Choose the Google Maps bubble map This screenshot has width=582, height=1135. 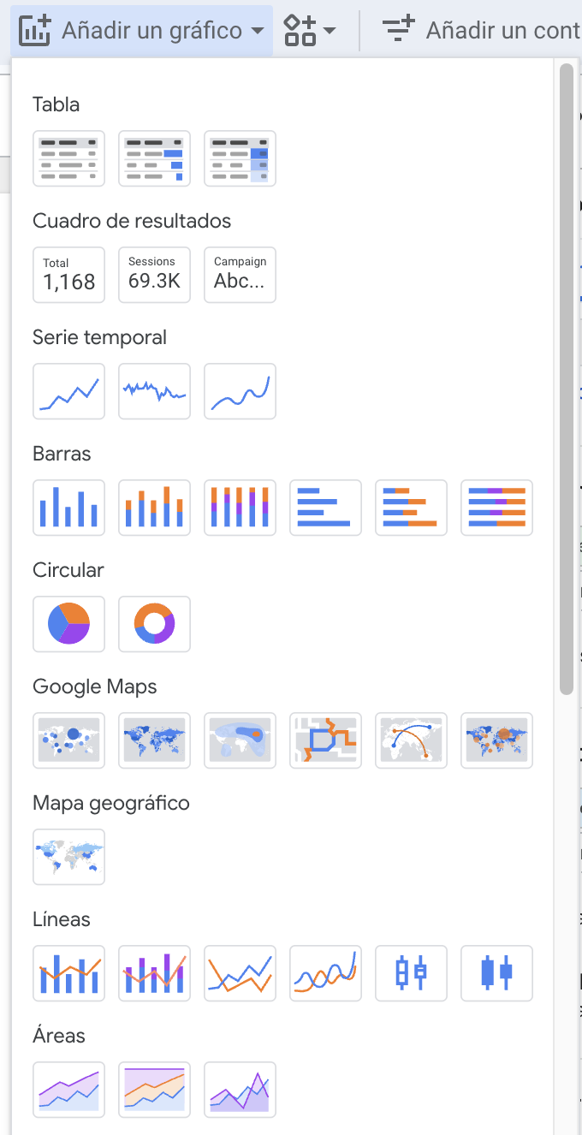[x=68, y=740]
